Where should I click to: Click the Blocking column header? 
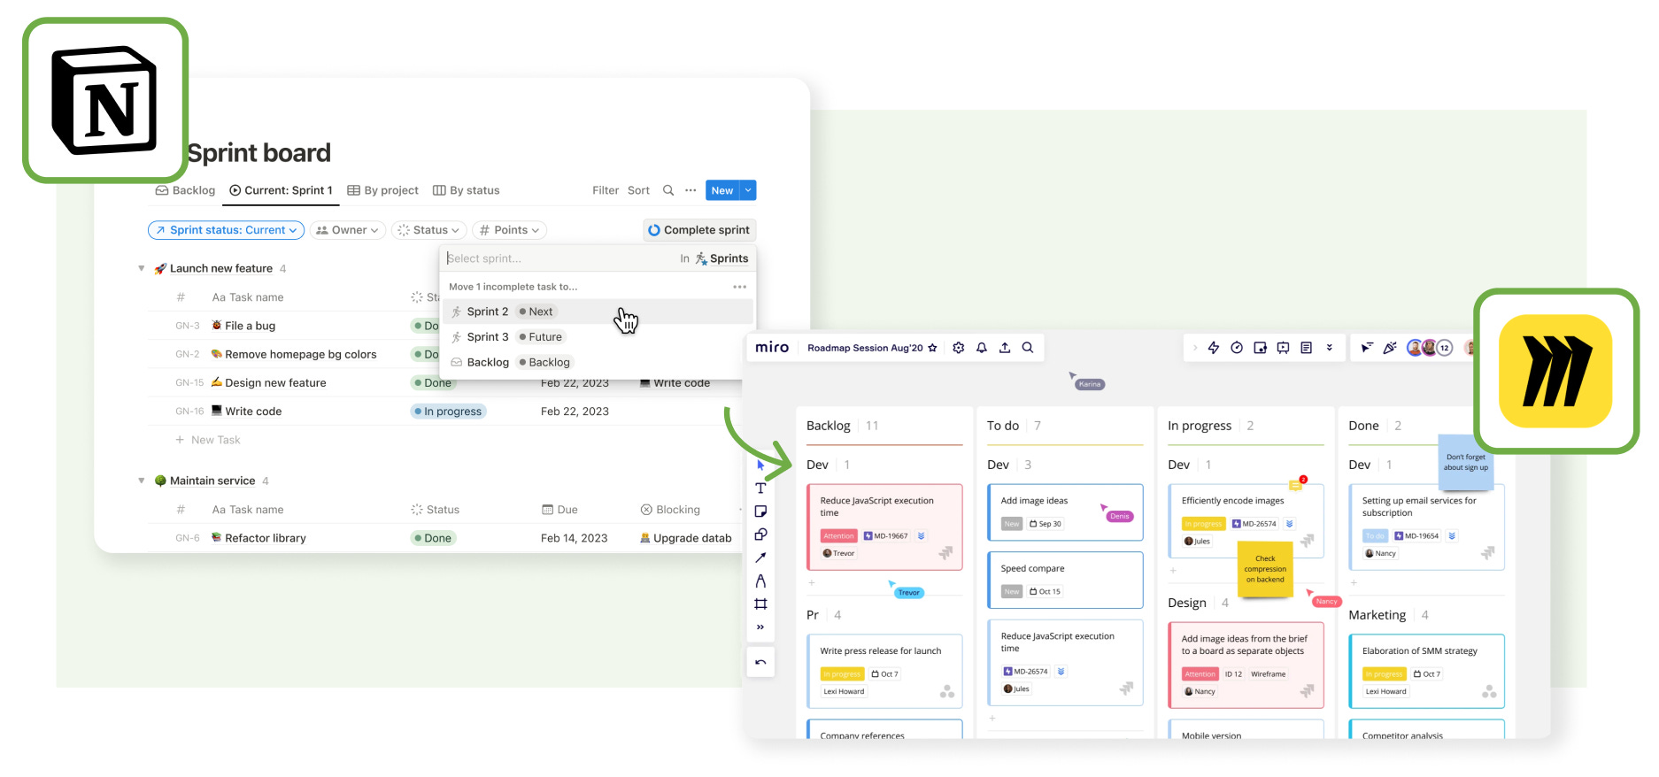point(670,510)
